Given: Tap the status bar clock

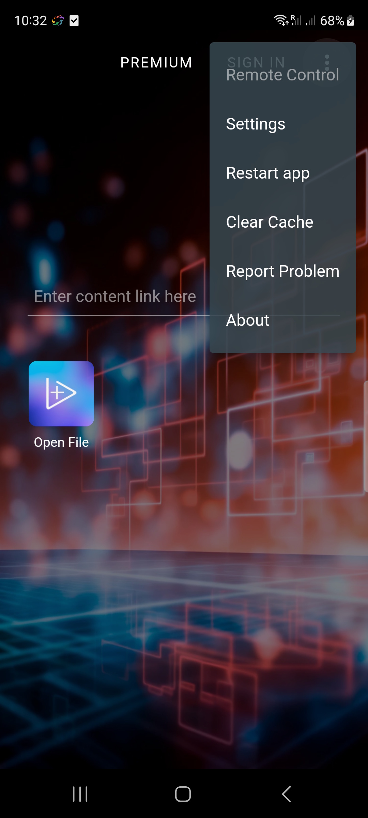Looking at the screenshot, I should pyautogui.click(x=31, y=21).
